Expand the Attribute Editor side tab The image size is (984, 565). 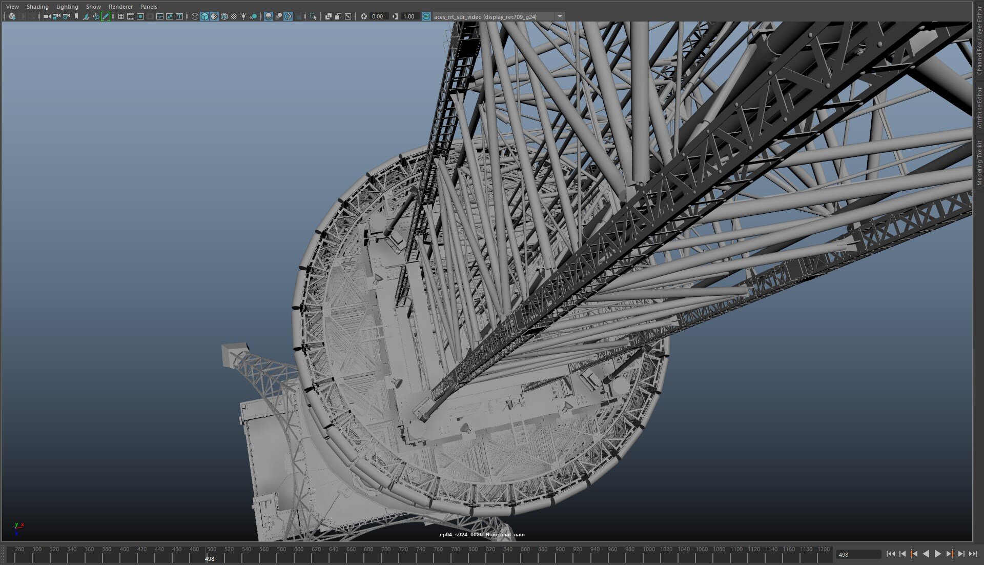tap(979, 107)
